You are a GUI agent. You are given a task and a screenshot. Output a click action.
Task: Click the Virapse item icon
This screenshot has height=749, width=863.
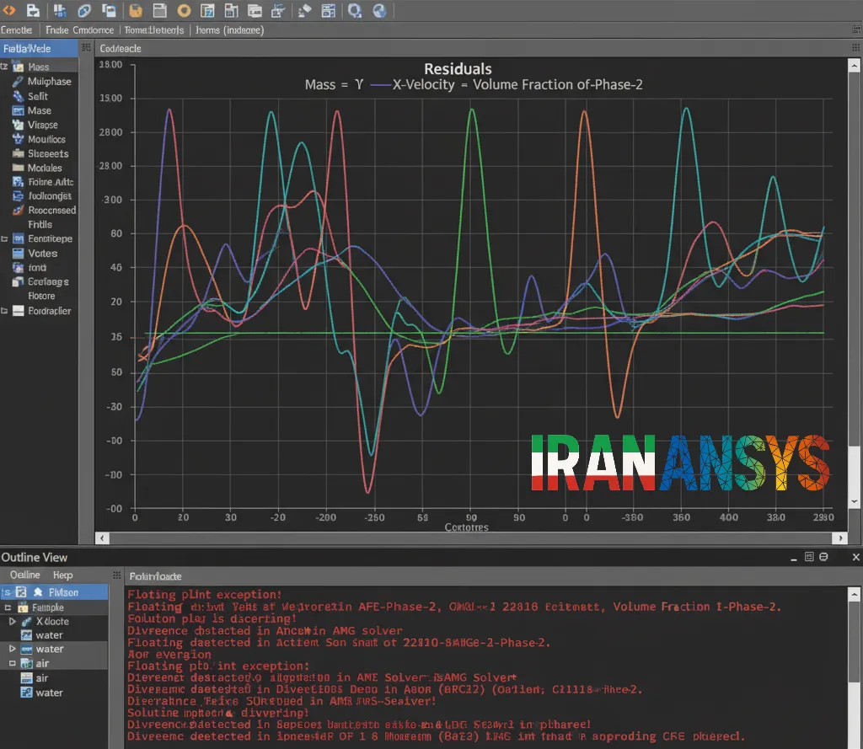point(19,125)
